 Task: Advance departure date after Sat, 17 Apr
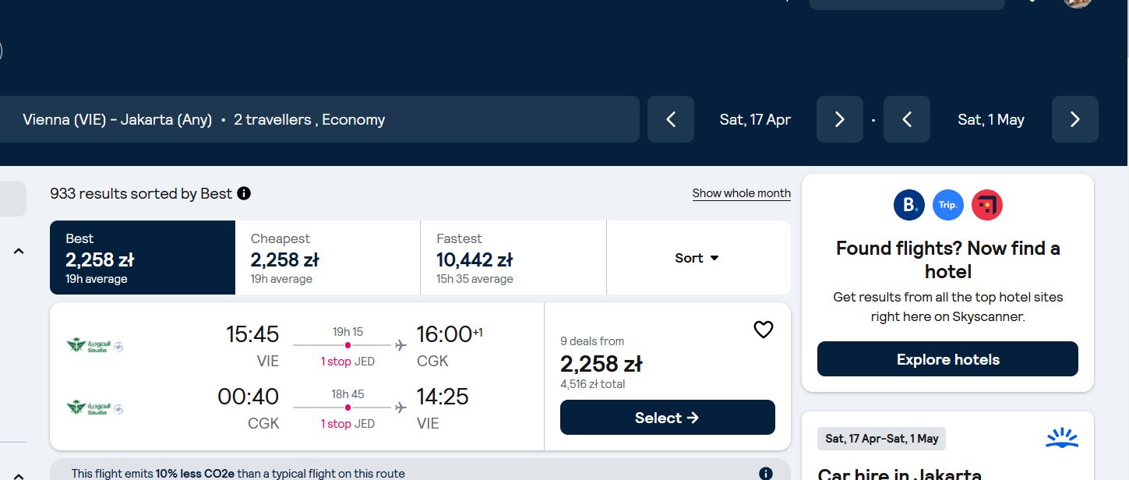pyautogui.click(x=840, y=119)
